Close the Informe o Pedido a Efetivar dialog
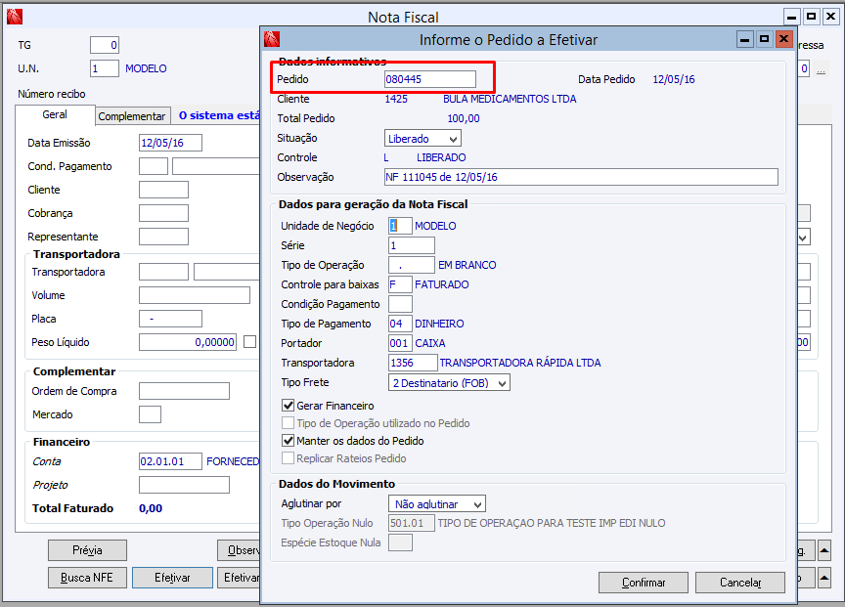Image resolution: width=845 pixels, height=607 pixels. coord(783,39)
